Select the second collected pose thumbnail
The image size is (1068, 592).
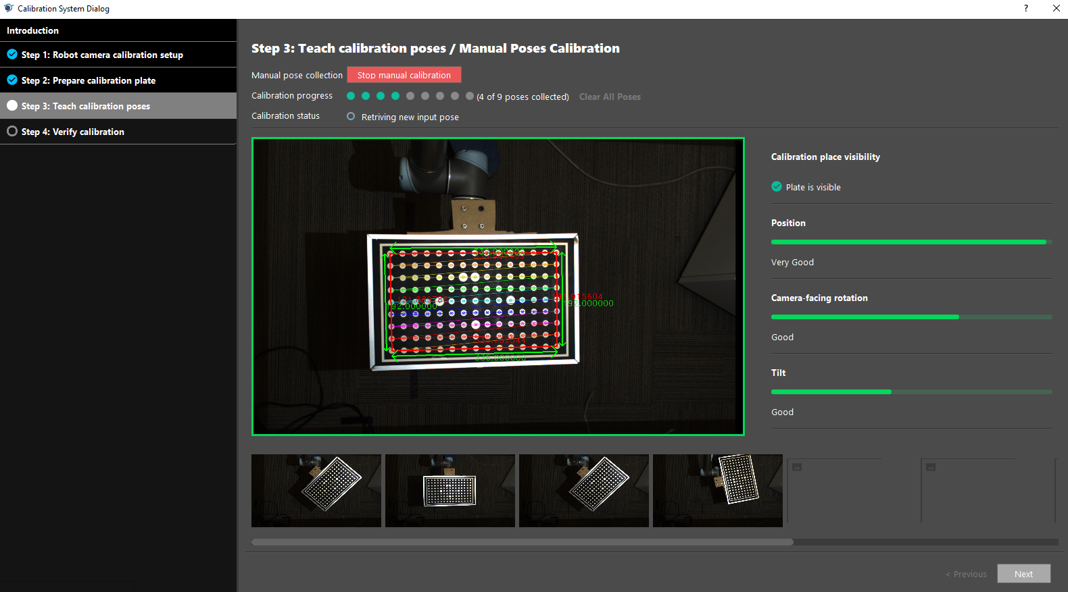pos(450,491)
